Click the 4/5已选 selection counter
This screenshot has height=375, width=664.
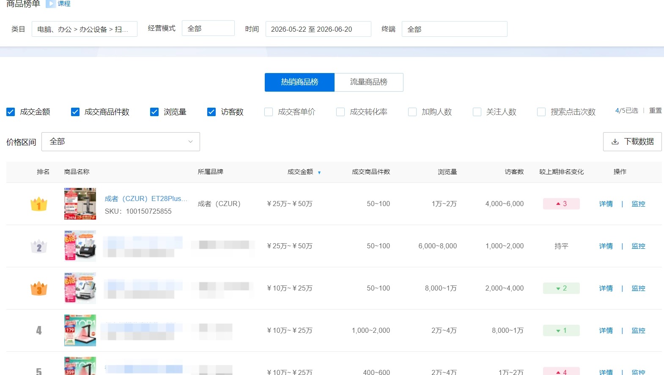pyautogui.click(x=627, y=111)
